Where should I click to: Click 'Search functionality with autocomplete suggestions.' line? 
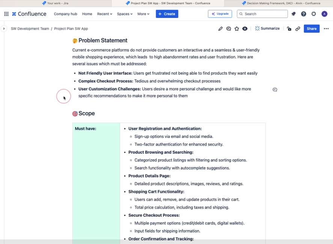[182, 168]
